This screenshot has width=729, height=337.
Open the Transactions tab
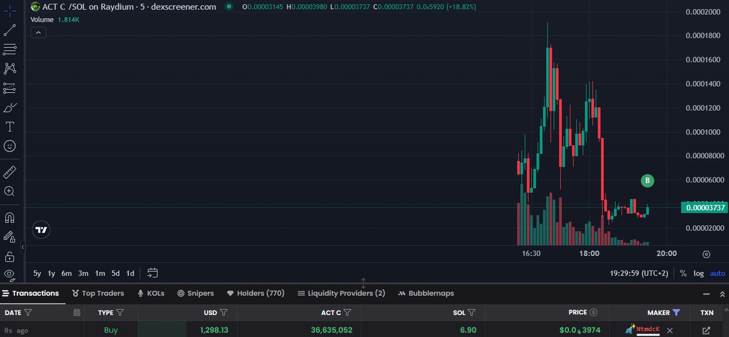(30, 293)
